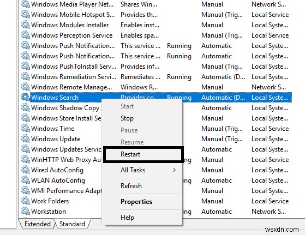Click Running status of Windows Remediation
The height and width of the screenshot is (235, 305).
click(x=179, y=77)
